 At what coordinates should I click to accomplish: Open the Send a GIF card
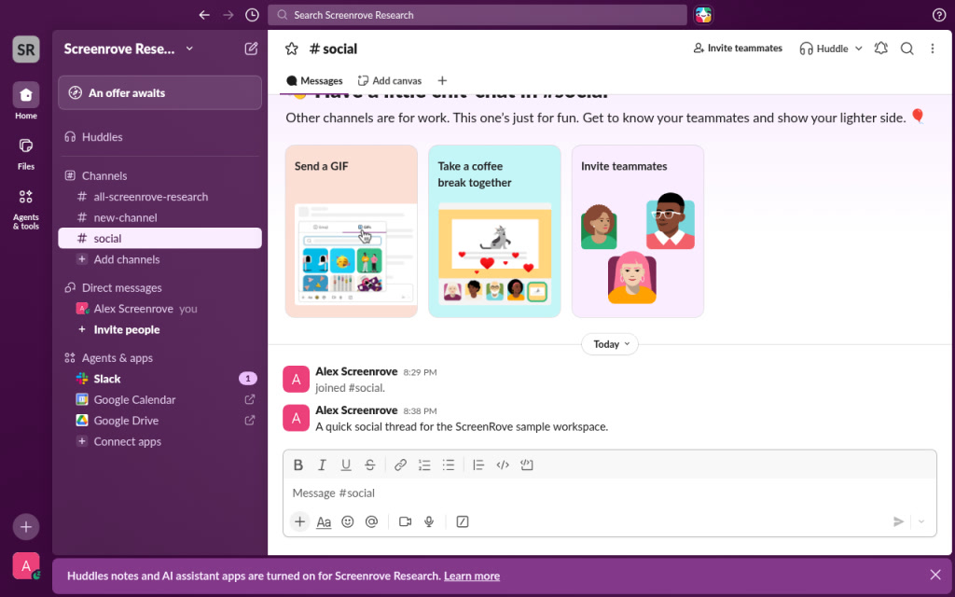(x=352, y=231)
